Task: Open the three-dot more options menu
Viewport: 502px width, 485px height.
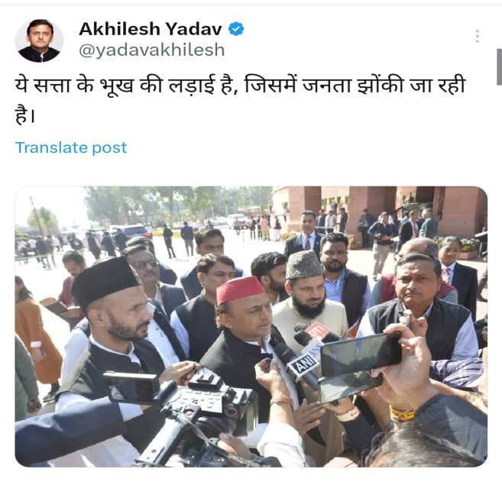Action: [x=477, y=36]
